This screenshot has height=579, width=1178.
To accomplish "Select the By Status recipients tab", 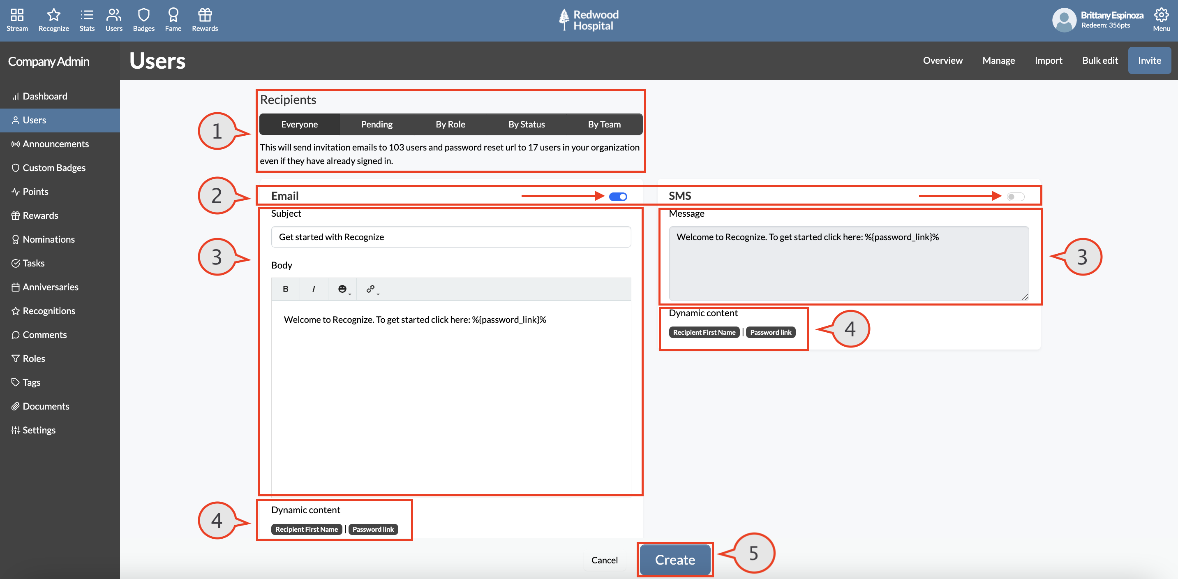I will pyautogui.click(x=527, y=125).
